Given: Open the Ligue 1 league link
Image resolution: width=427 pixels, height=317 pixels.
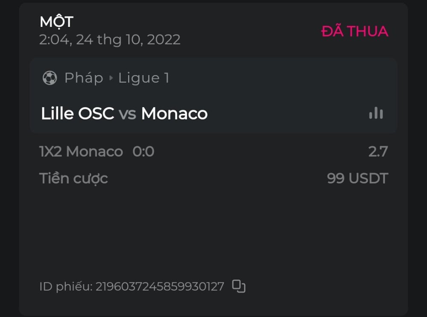Looking at the screenshot, I should tap(143, 78).
